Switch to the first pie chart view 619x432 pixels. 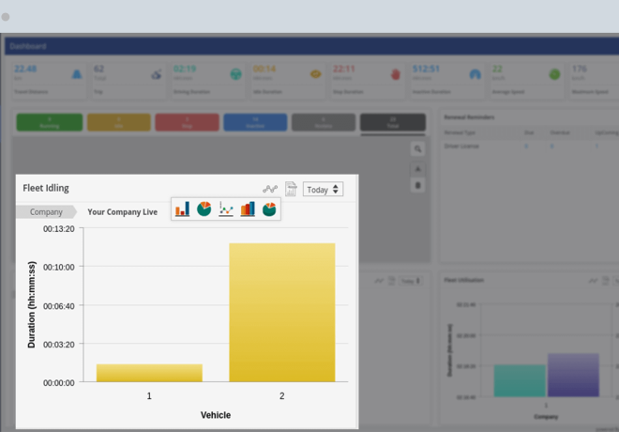(x=204, y=208)
